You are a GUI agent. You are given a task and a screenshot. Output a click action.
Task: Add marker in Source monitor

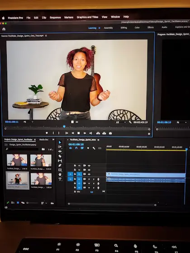(47, 133)
